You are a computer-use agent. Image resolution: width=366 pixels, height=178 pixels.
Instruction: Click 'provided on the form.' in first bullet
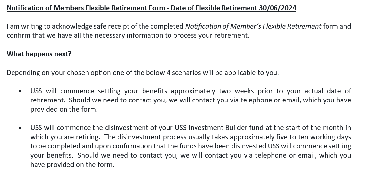pyautogui.click(x=64, y=109)
